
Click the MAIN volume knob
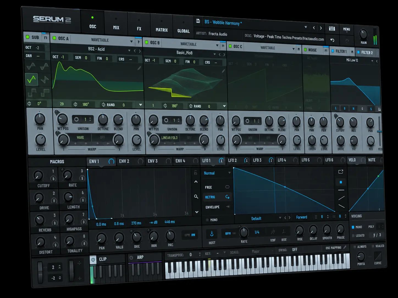tap(363, 35)
